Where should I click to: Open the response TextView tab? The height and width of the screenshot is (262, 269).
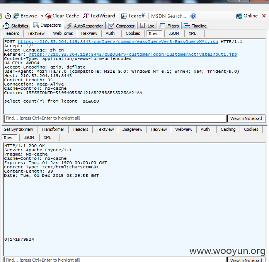coord(105,129)
